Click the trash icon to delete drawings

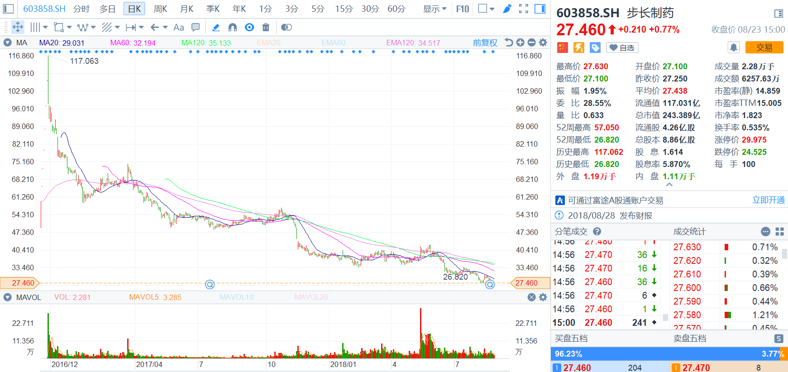tap(266, 28)
